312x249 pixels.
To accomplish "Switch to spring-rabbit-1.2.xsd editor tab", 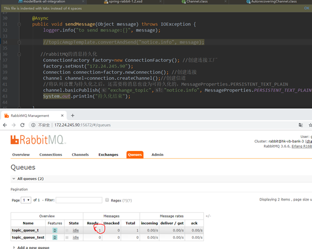I will click(x=126, y=2).
